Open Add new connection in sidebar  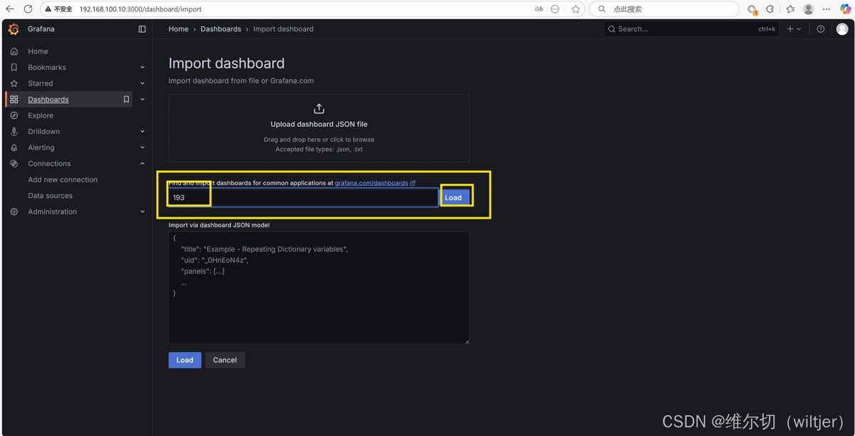(x=63, y=180)
